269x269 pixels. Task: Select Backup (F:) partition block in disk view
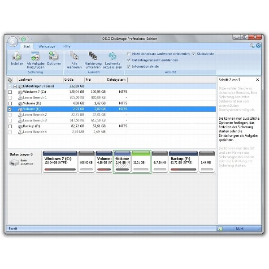183,162
